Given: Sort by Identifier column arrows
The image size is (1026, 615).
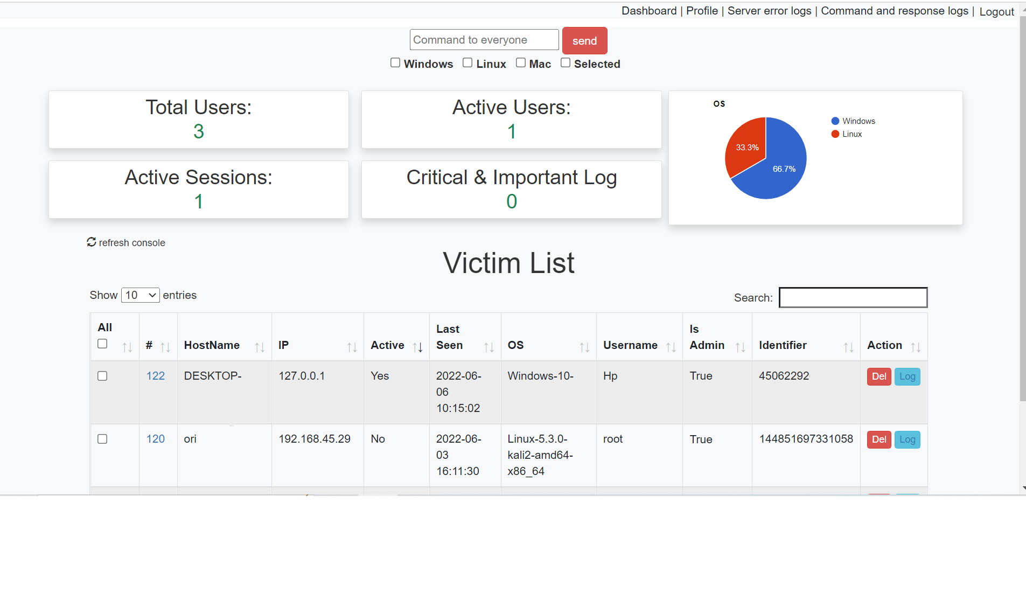Looking at the screenshot, I should (x=848, y=347).
